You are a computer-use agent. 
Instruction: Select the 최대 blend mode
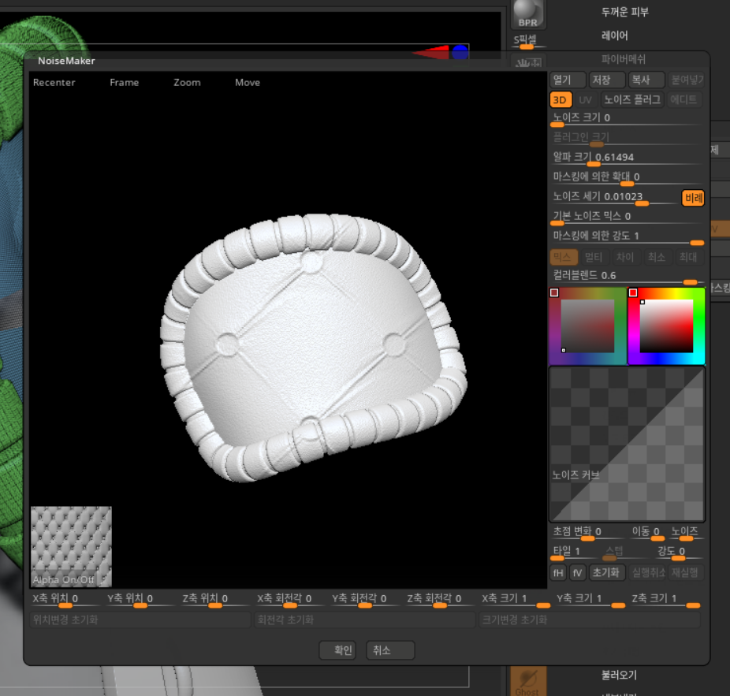(x=688, y=257)
